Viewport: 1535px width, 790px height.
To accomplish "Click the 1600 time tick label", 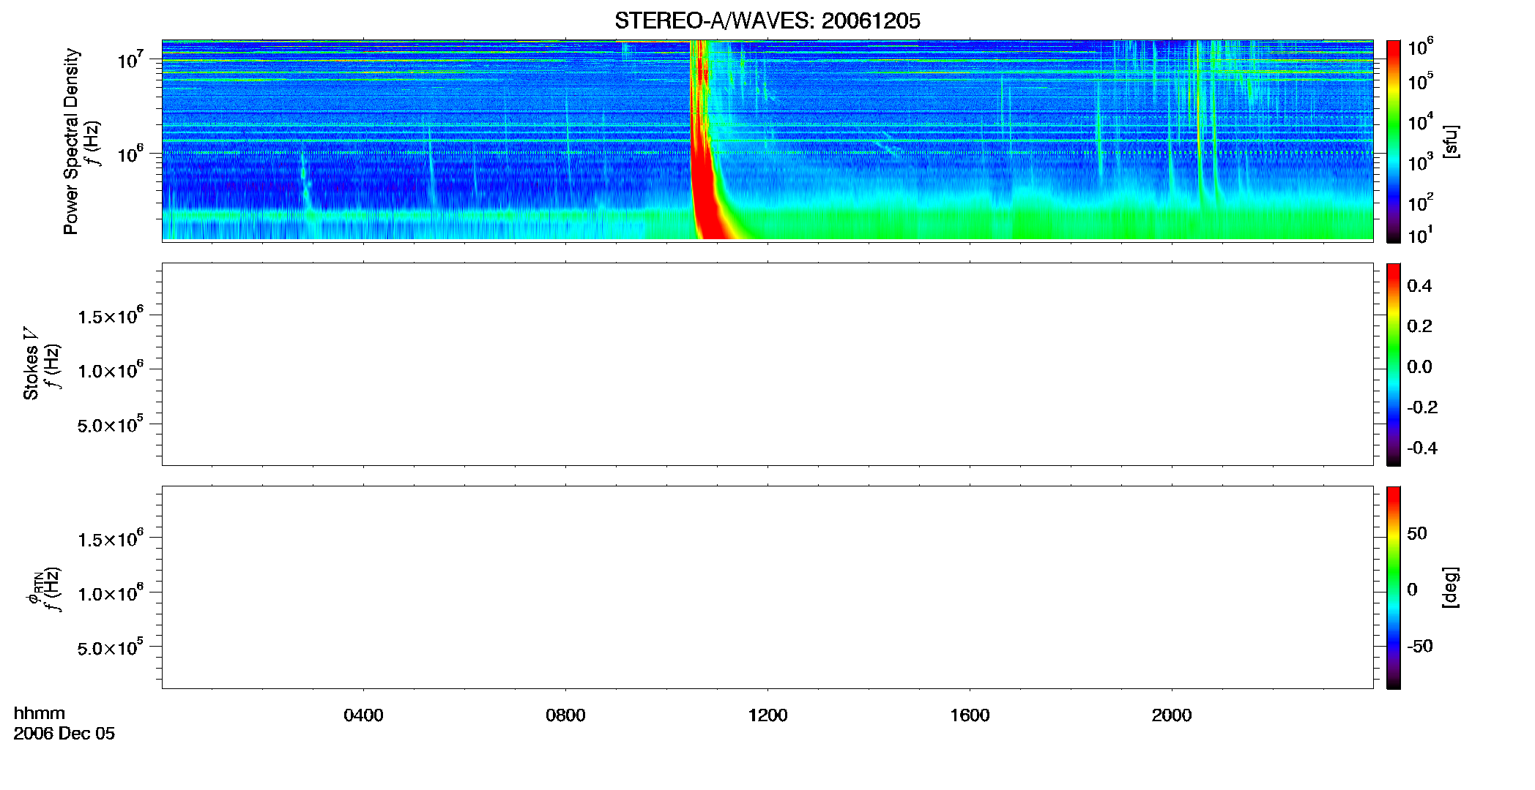I will coord(970,715).
